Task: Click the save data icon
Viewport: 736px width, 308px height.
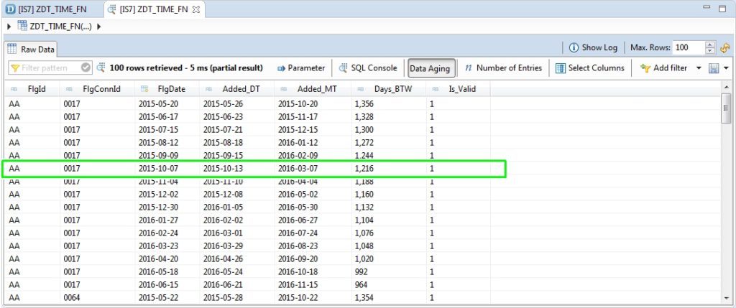Action: [x=714, y=68]
